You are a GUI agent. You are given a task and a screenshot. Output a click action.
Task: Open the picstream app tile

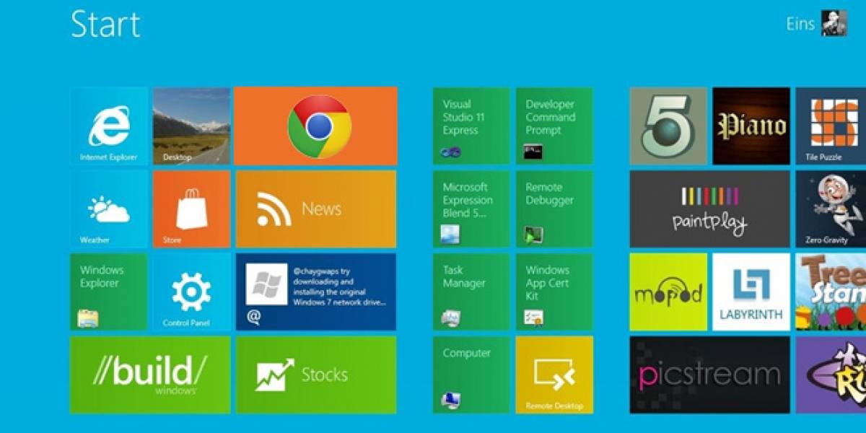(x=710, y=375)
